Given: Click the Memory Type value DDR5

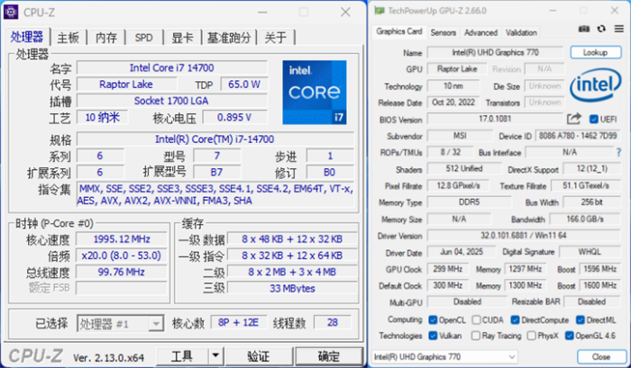Looking at the screenshot, I should coord(470,202).
